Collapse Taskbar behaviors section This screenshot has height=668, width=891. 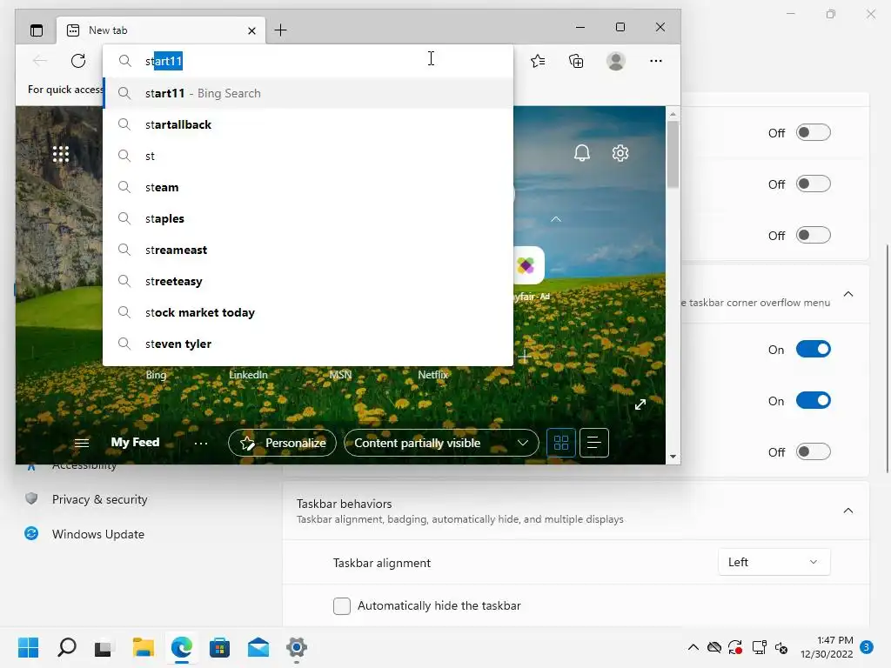click(x=847, y=510)
